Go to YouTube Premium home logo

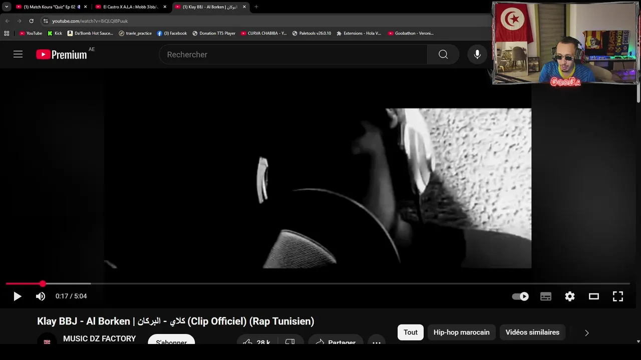(62, 54)
